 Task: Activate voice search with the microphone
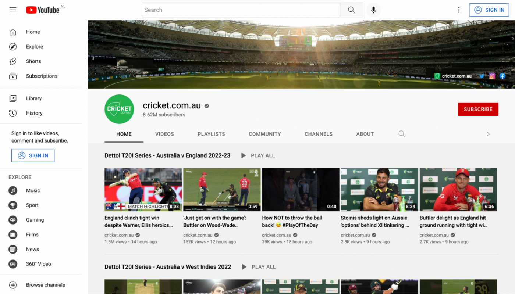tap(373, 10)
